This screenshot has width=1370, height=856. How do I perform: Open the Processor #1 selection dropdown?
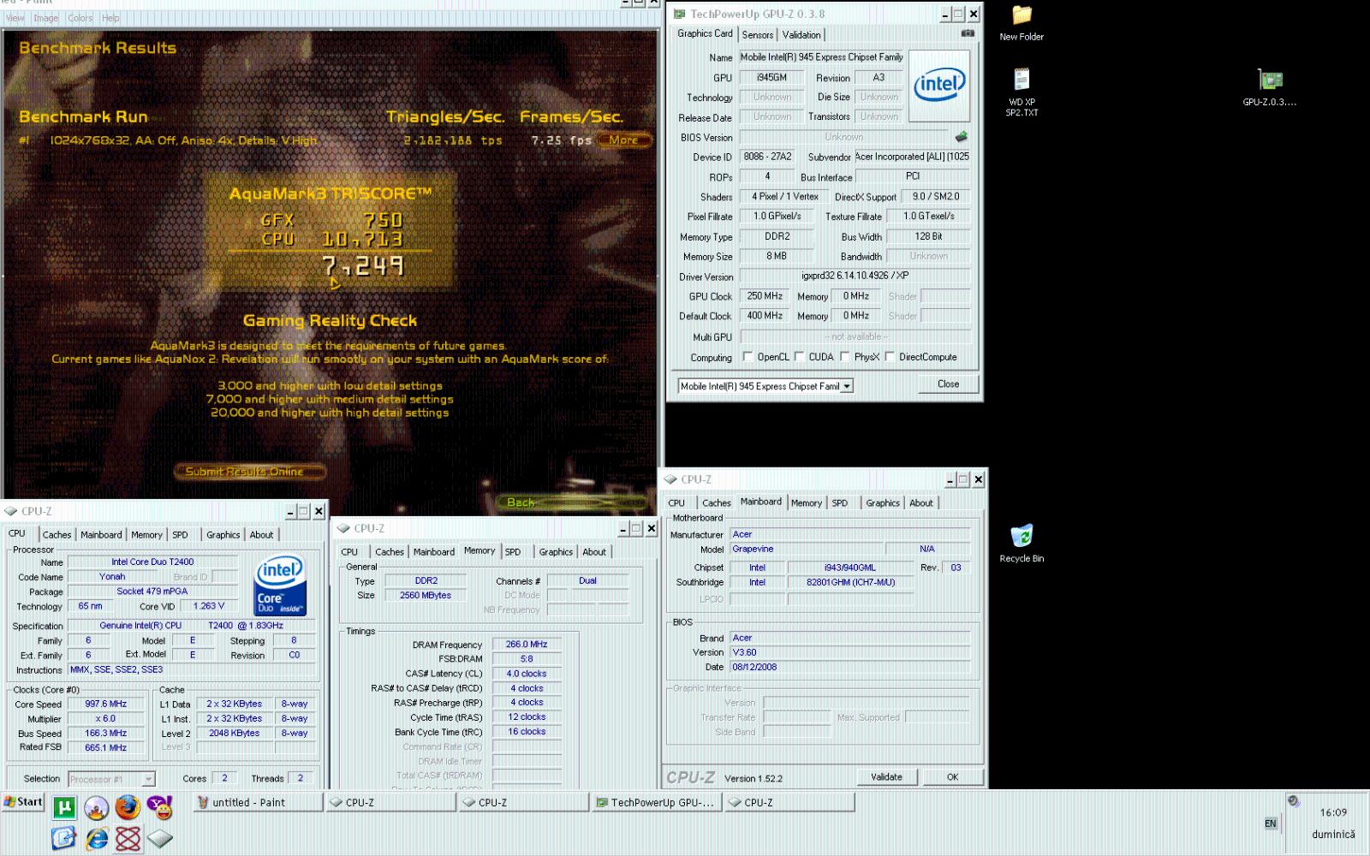[148, 779]
